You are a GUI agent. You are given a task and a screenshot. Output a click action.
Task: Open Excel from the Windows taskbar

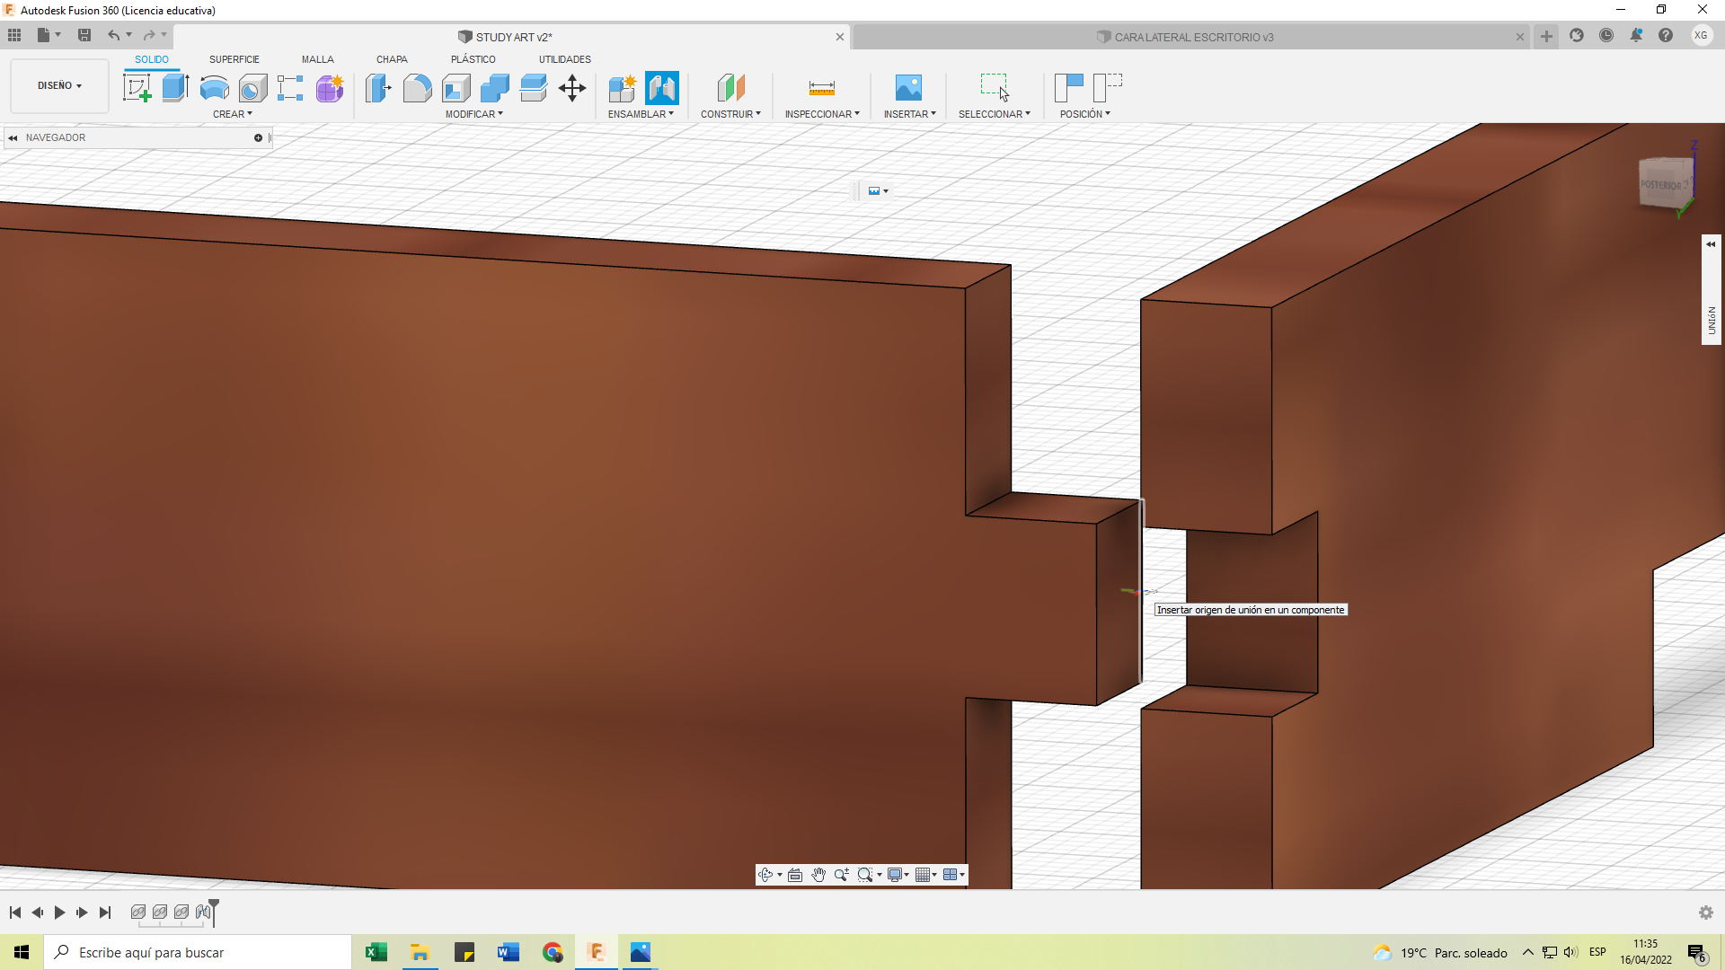[376, 952]
